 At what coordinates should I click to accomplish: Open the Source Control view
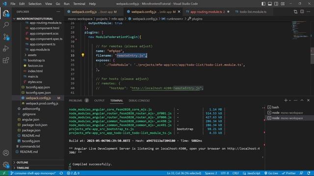(x=6, y=37)
